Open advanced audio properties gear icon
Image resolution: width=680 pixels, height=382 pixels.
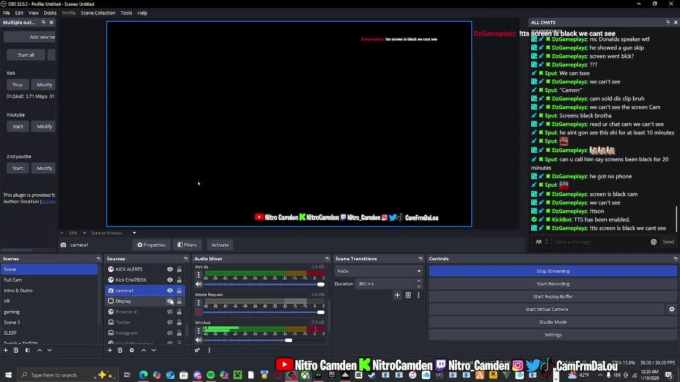coord(197,350)
